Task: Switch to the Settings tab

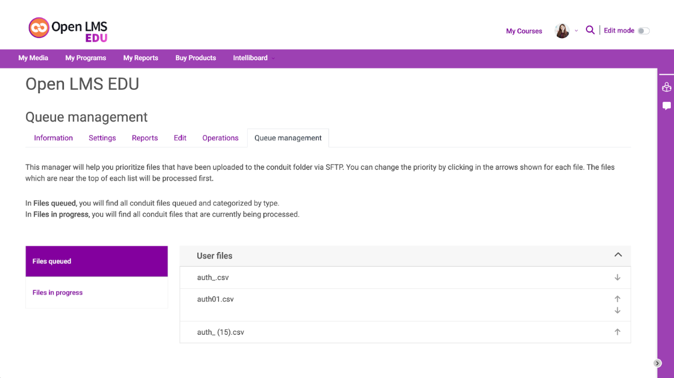Action: (102, 138)
